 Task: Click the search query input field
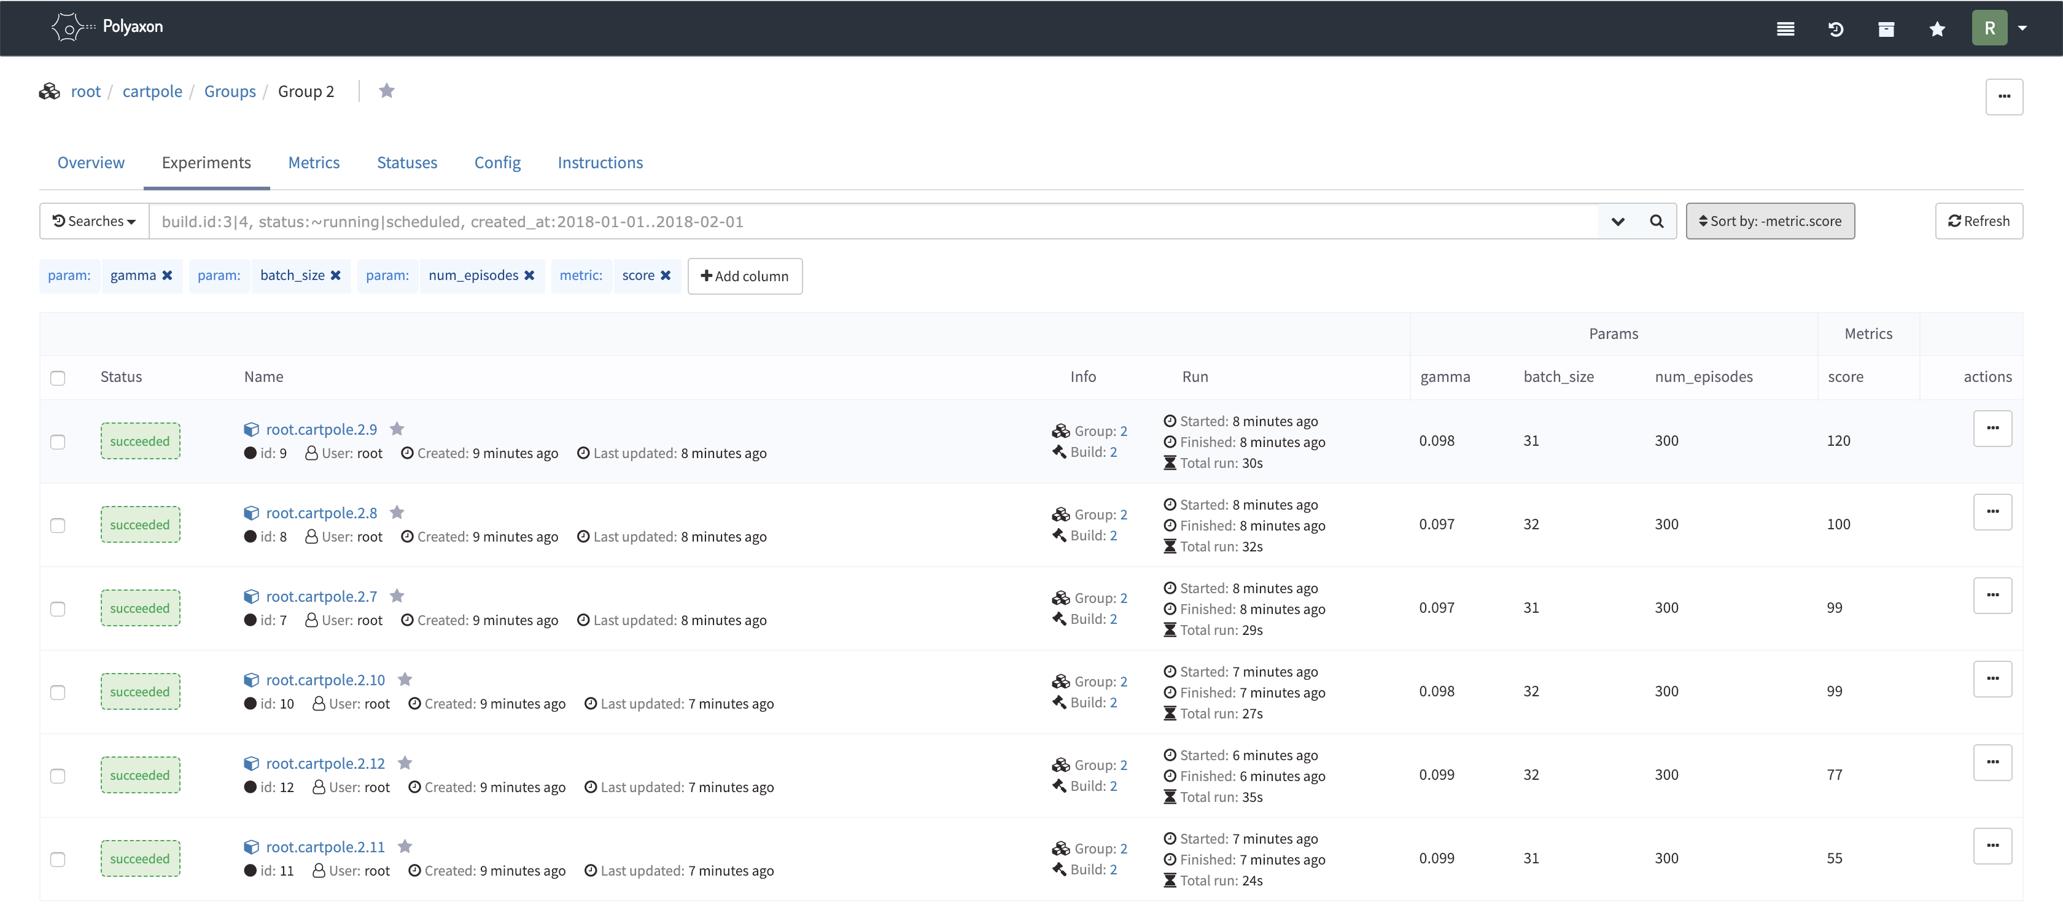[x=873, y=221]
